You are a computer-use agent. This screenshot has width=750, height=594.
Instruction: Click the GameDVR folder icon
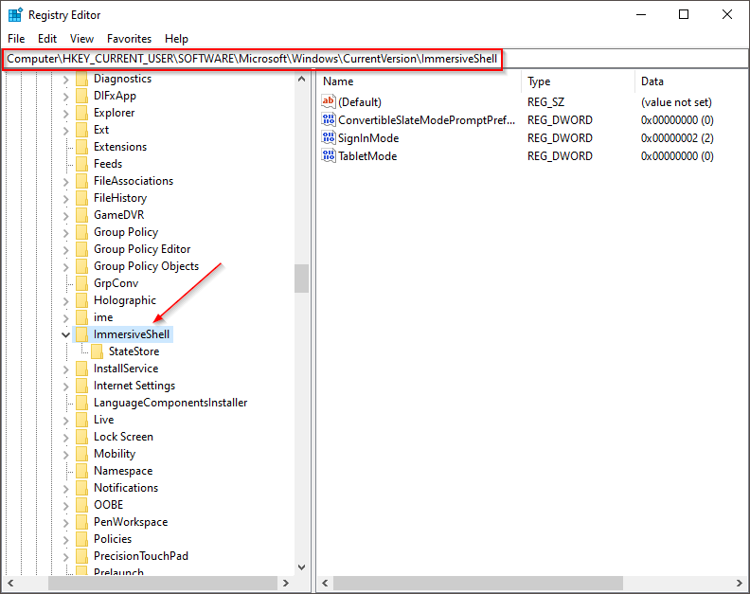click(81, 215)
